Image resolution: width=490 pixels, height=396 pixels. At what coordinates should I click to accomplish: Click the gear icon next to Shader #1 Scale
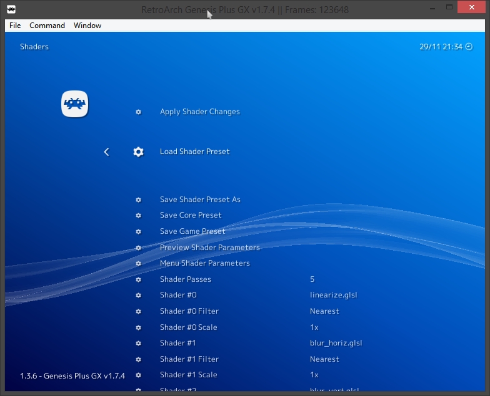pos(139,375)
